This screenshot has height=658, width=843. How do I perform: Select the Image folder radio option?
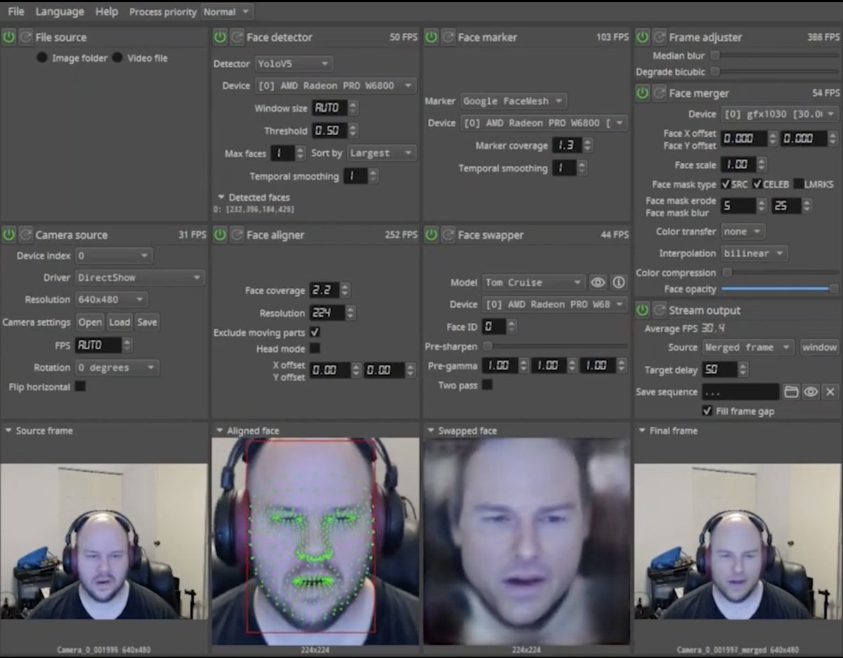pyautogui.click(x=42, y=58)
